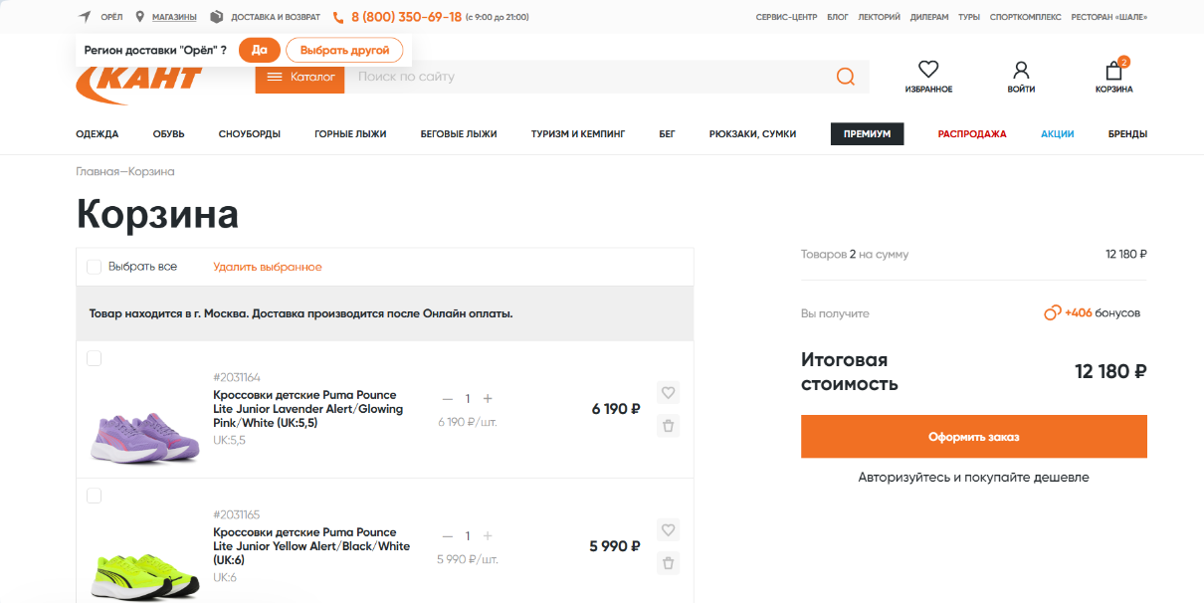Add lavender Puma sneakers to favorites
This screenshot has height=603, width=1204.
click(x=668, y=392)
